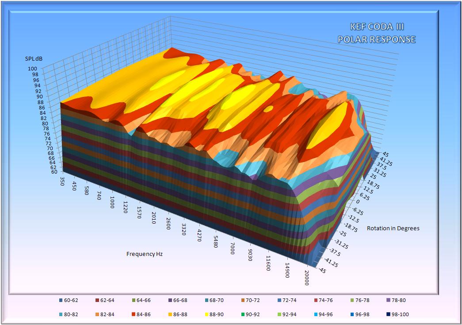This screenshot has height=325, width=462.
Task: Click the 20000 frequency axis label
Action: coord(307,278)
